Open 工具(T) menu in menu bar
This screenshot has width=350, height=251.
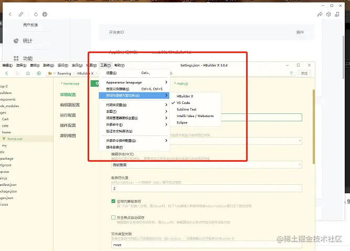pos(105,65)
